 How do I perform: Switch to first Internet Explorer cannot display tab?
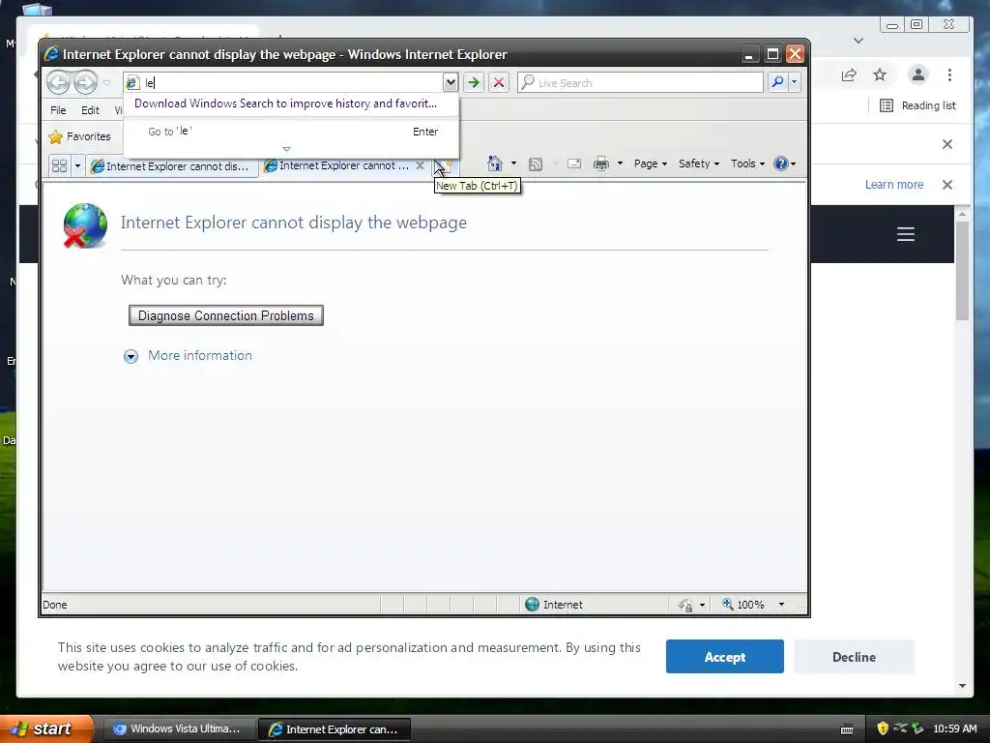[170, 166]
